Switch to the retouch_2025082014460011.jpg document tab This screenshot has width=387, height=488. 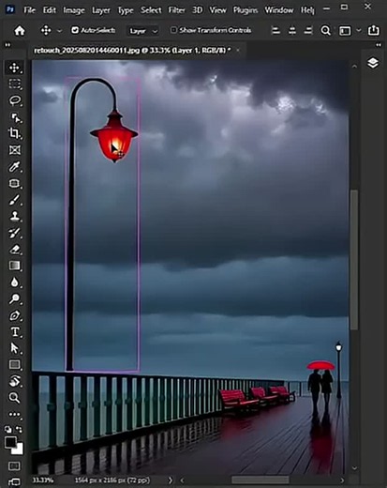(x=132, y=51)
